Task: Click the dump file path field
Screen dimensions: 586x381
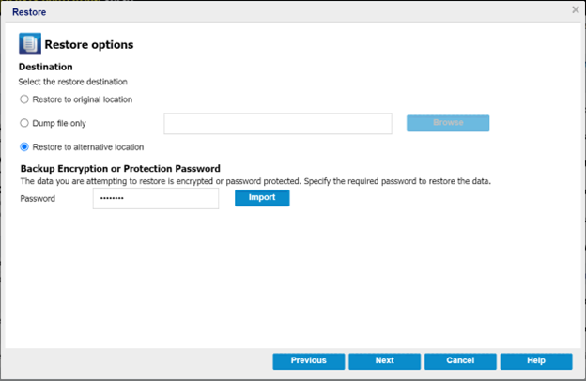Action: click(x=277, y=124)
